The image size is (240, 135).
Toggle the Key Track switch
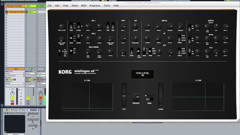[139, 51]
